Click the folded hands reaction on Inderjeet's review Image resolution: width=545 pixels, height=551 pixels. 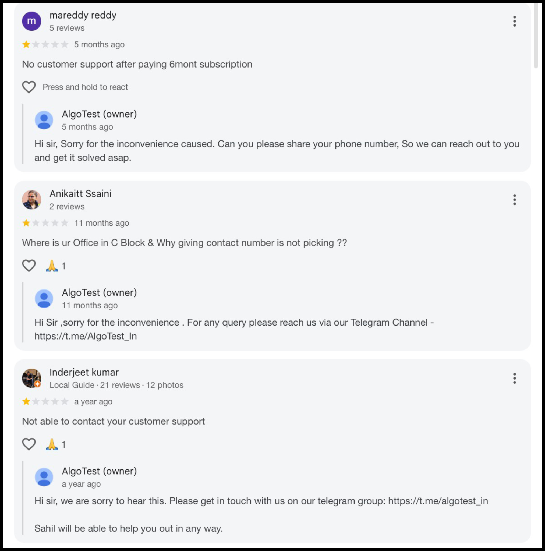pos(51,444)
